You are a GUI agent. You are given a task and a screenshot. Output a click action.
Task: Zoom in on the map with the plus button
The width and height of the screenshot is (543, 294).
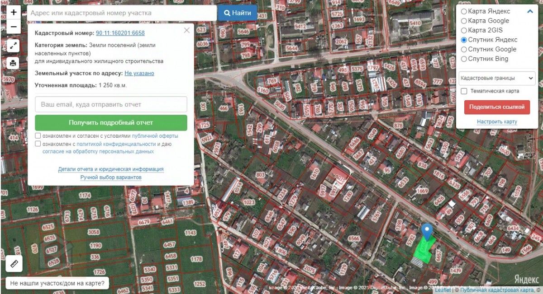pyautogui.click(x=14, y=12)
